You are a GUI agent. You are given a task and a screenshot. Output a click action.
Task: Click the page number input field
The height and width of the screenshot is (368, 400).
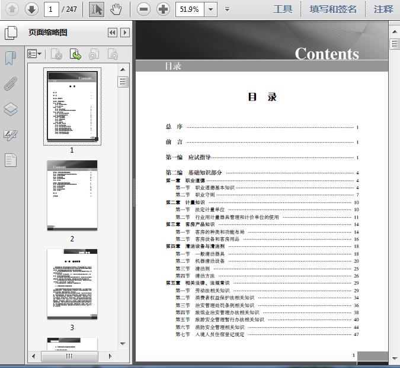[x=52, y=9]
